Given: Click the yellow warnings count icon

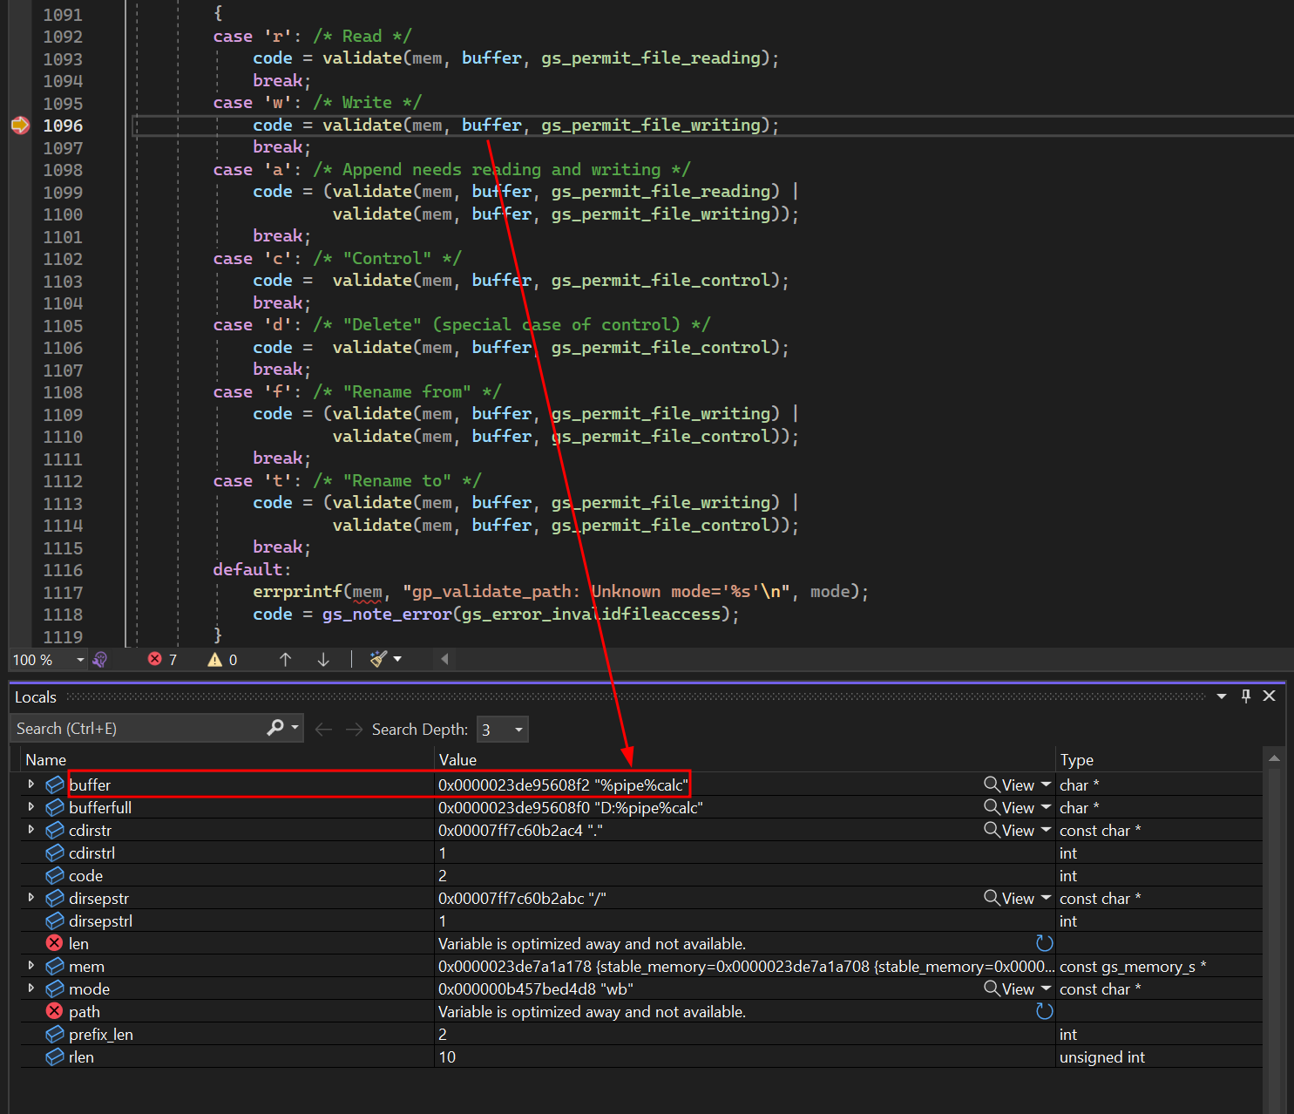Looking at the screenshot, I should (214, 660).
